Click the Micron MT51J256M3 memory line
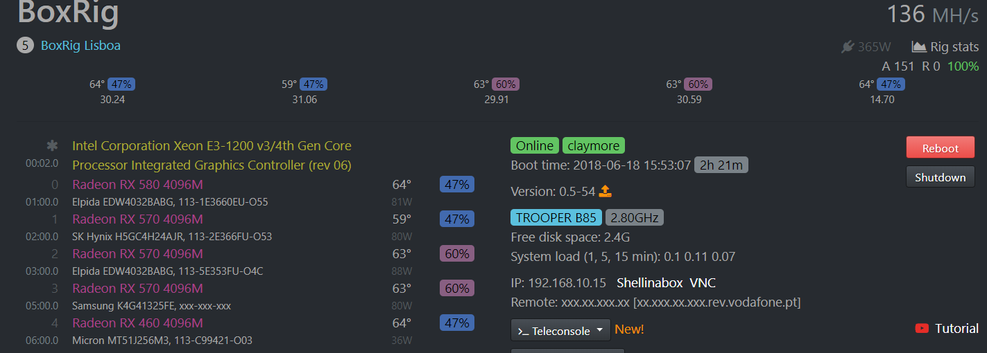 tap(162, 341)
